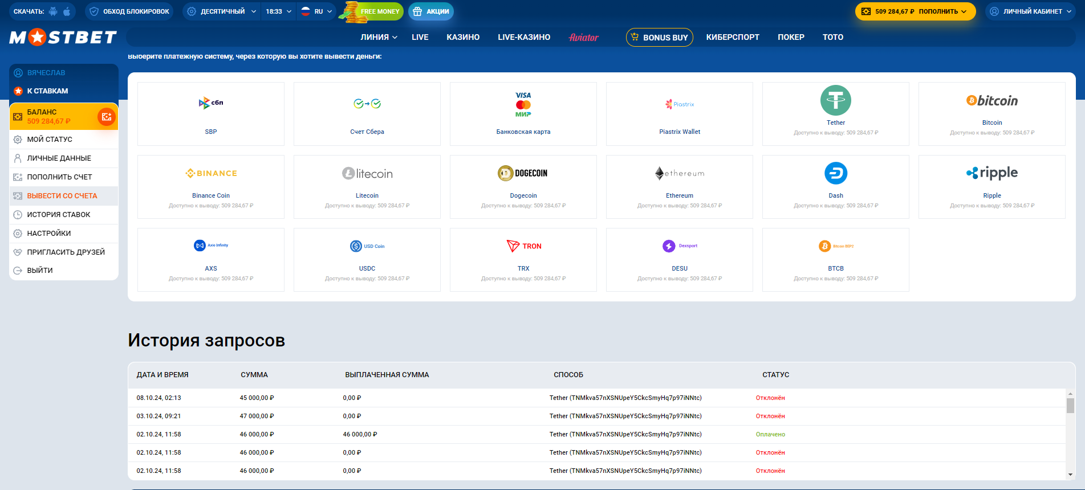Open the ПОКЕР section
1085x490 pixels.
pyautogui.click(x=791, y=37)
